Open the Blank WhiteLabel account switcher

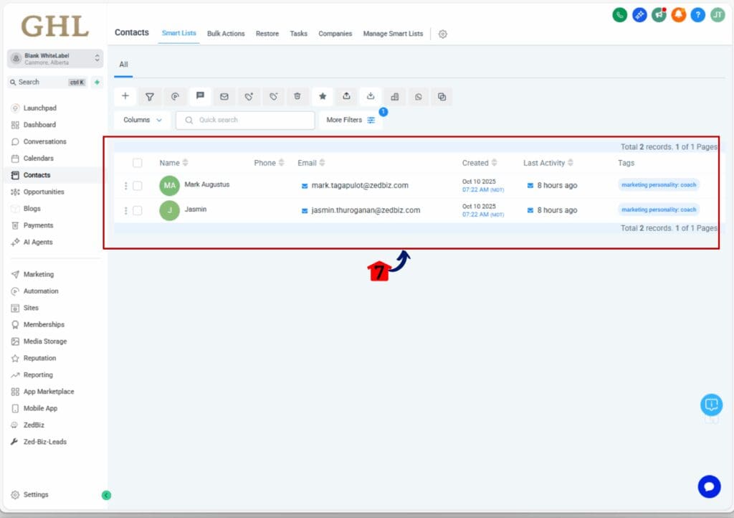tap(55, 59)
